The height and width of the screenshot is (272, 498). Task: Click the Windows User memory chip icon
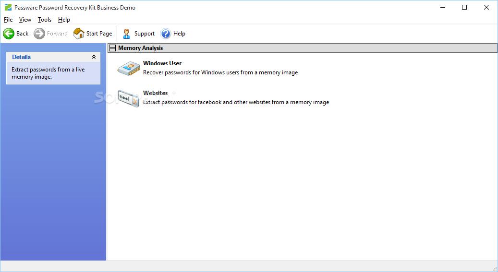click(129, 68)
